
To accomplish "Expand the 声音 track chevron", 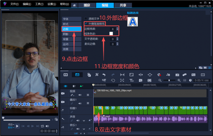I will point(84,121).
